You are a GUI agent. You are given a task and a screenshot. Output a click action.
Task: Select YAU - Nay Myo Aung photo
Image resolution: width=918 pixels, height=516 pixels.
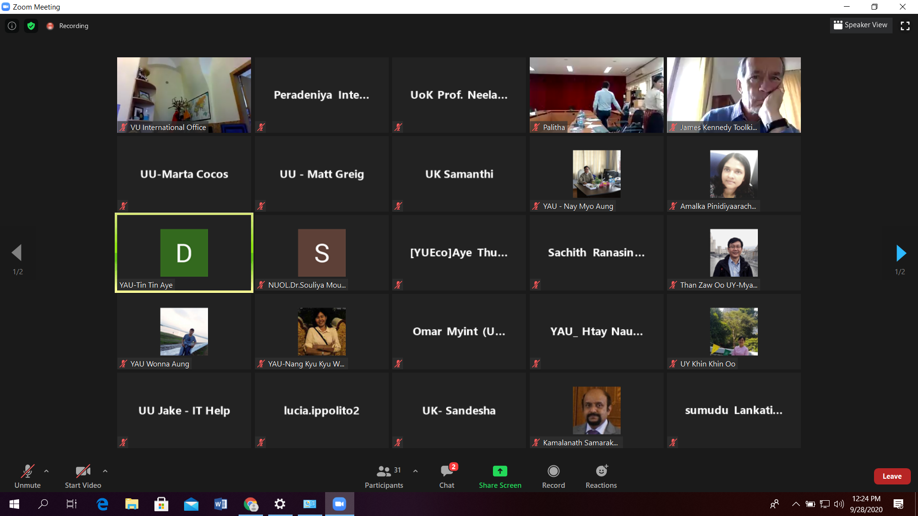click(x=597, y=174)
